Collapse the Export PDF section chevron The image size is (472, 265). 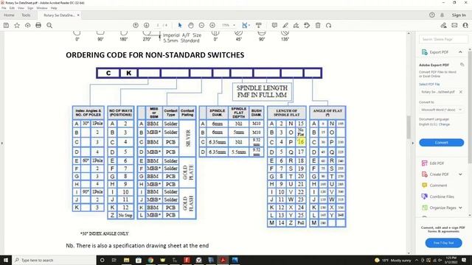click(x=460, y=52)
